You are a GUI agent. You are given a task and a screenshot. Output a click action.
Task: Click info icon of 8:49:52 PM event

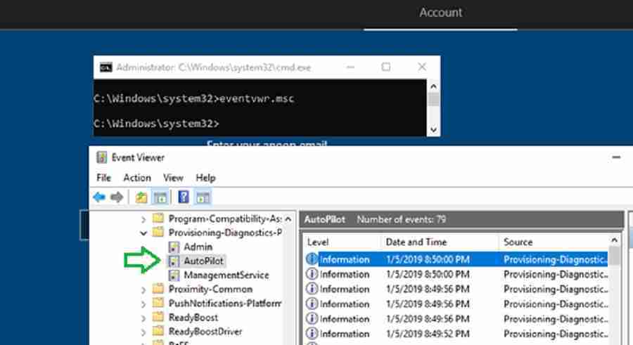click(312, 333)
